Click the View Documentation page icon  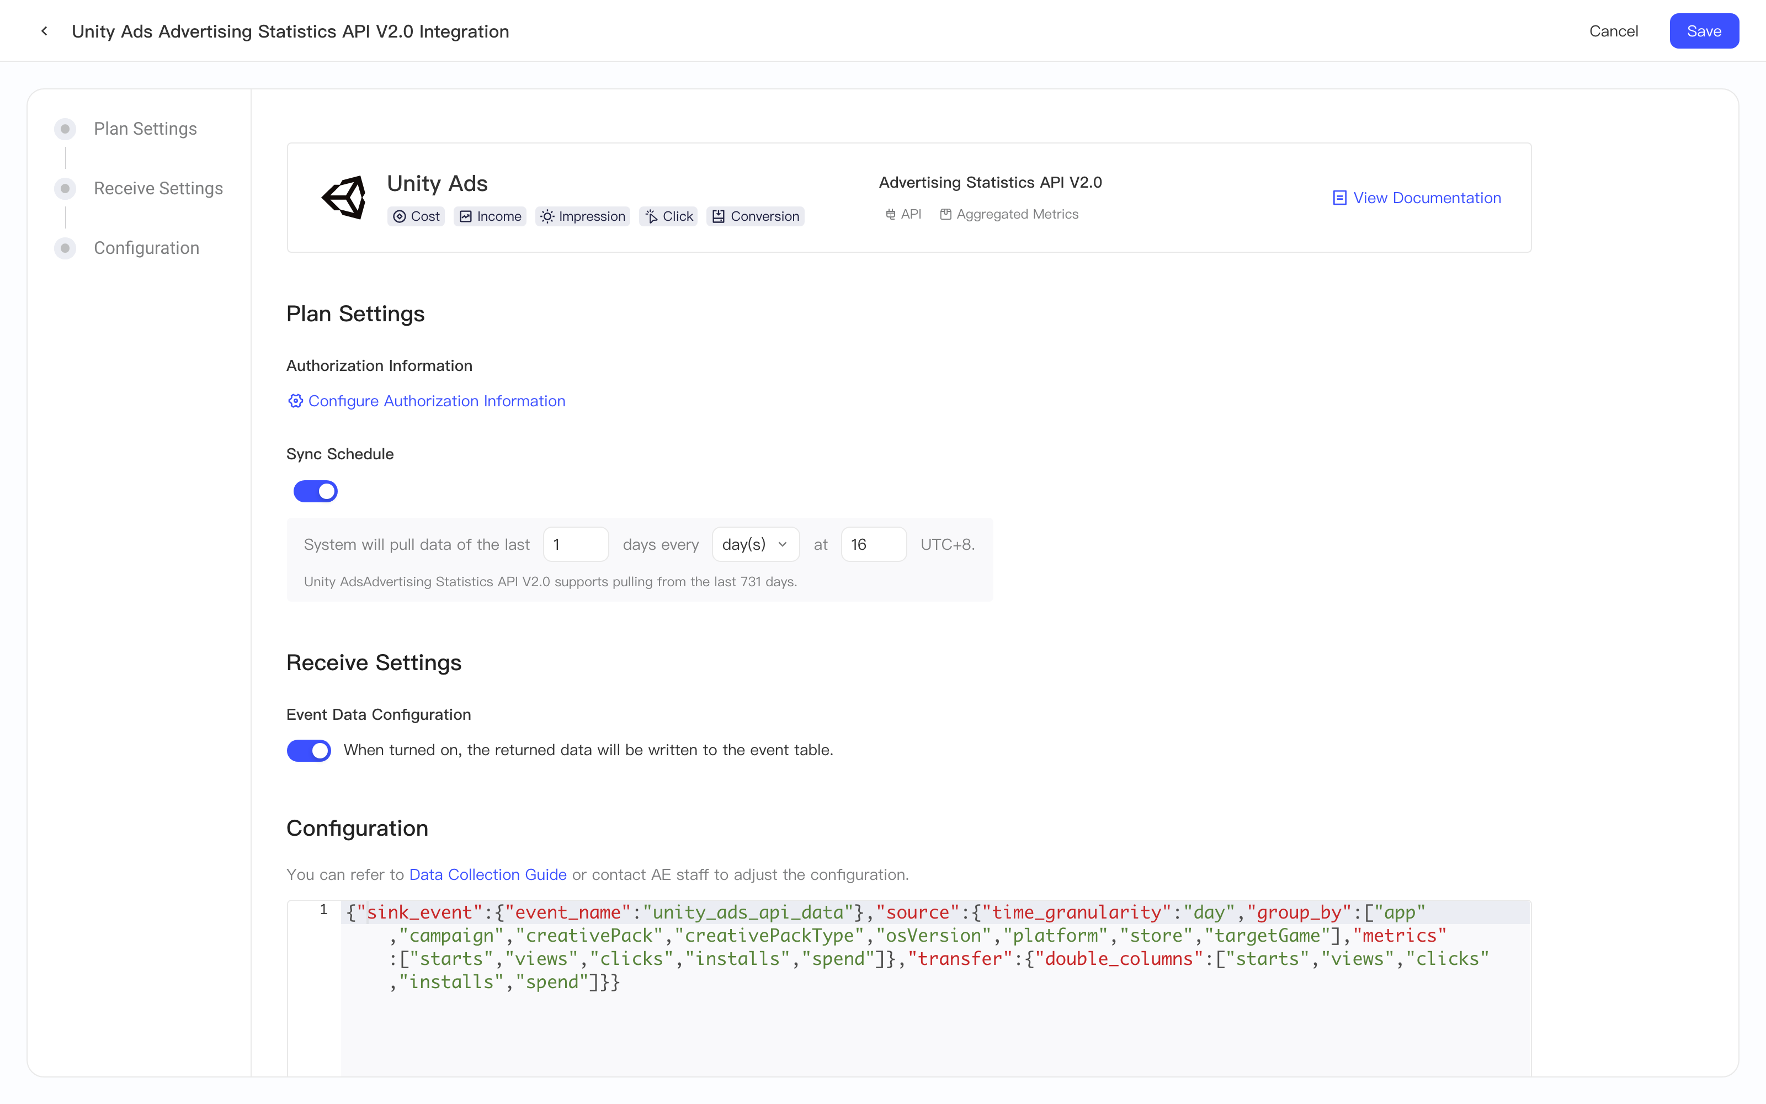1339,198
